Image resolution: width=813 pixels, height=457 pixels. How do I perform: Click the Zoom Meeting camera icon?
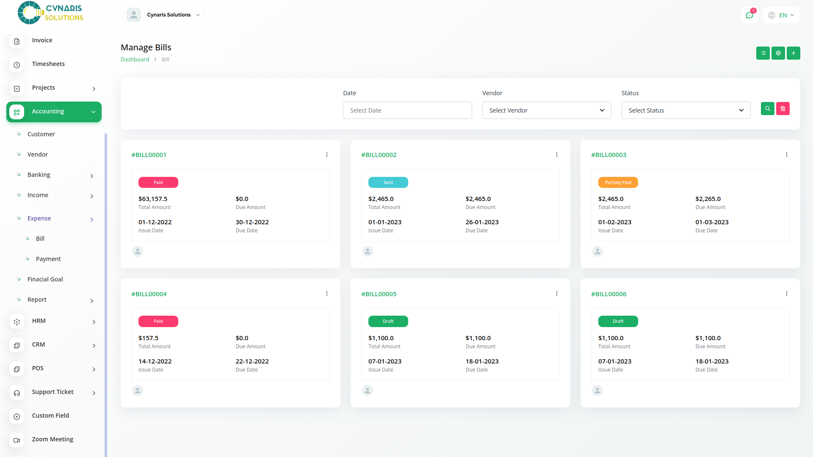point(17,440)
